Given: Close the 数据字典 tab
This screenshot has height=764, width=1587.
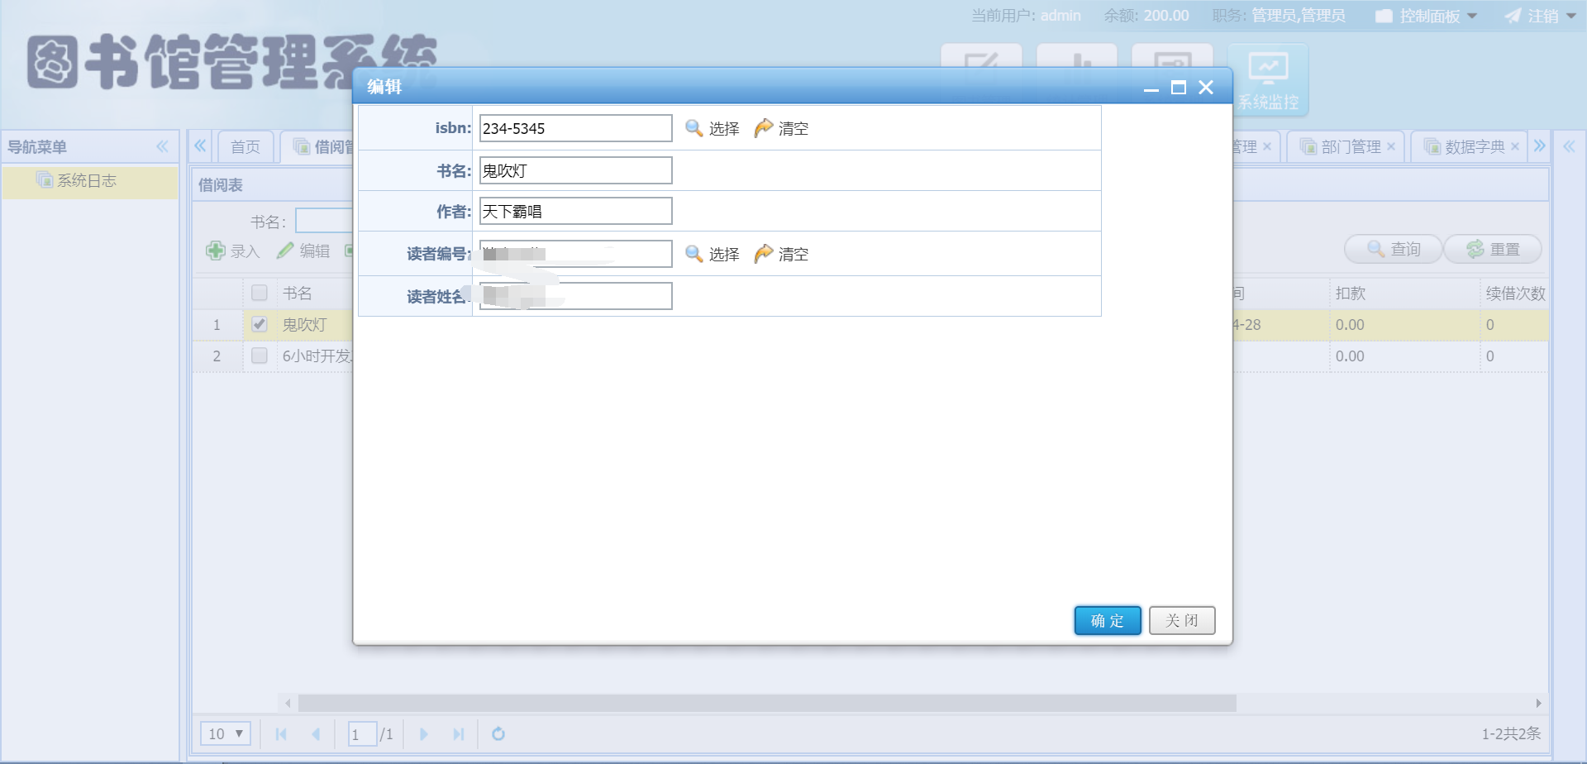Looking at the screenshot, I should [1515, 146].
